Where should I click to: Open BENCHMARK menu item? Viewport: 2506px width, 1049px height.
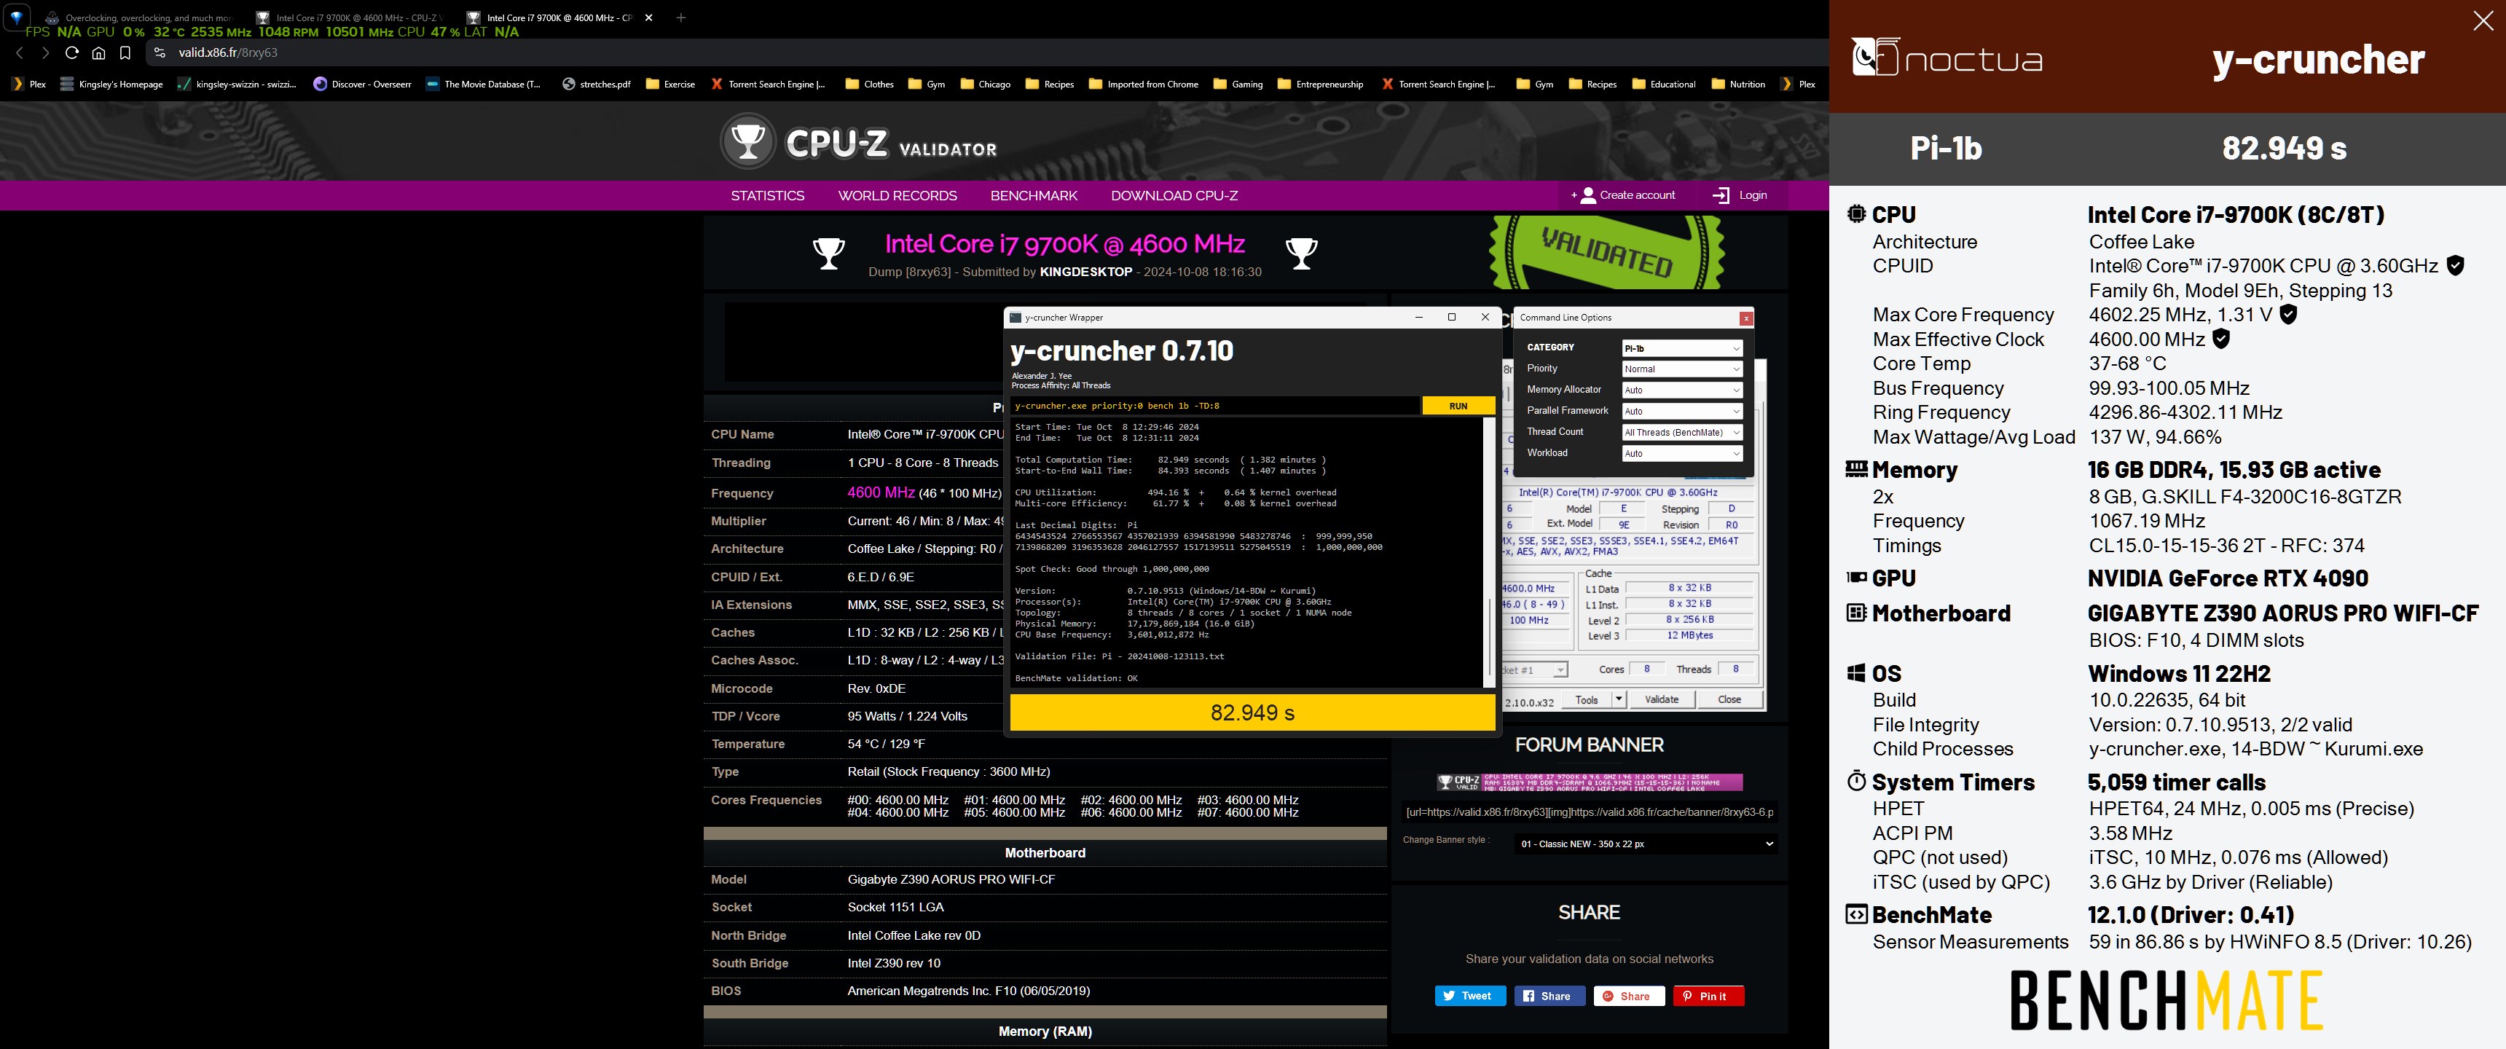[x=1033, y=195]
